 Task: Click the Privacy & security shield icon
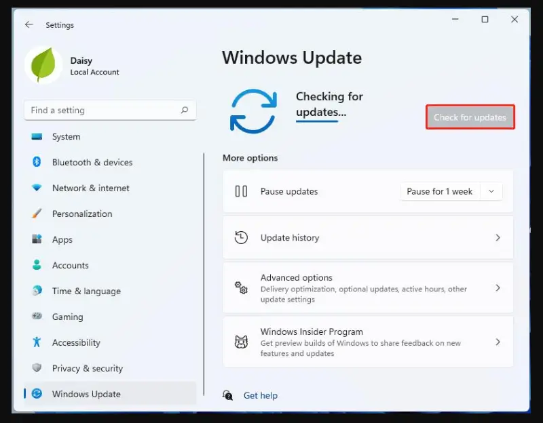[37, 367]
